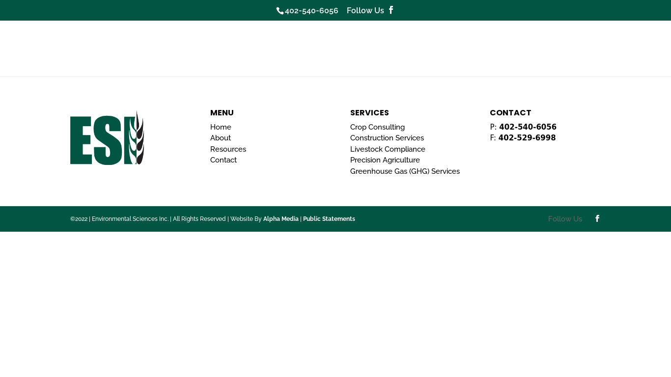Open Precision Agriculture service
The height and width of the screenshot is (377, 671).
[x=385, y=160]
